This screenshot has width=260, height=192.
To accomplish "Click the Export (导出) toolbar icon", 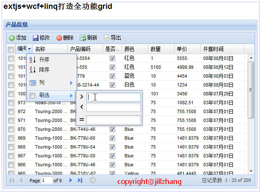I will point(106,38).
